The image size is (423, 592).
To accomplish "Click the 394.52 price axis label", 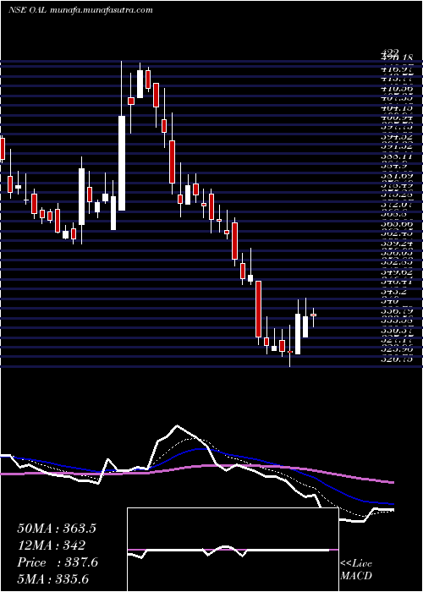I will point(396,138).
